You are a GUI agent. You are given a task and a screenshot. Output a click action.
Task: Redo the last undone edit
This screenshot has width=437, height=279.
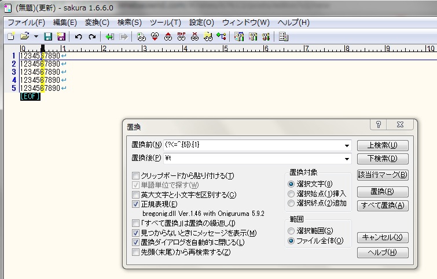92,36
